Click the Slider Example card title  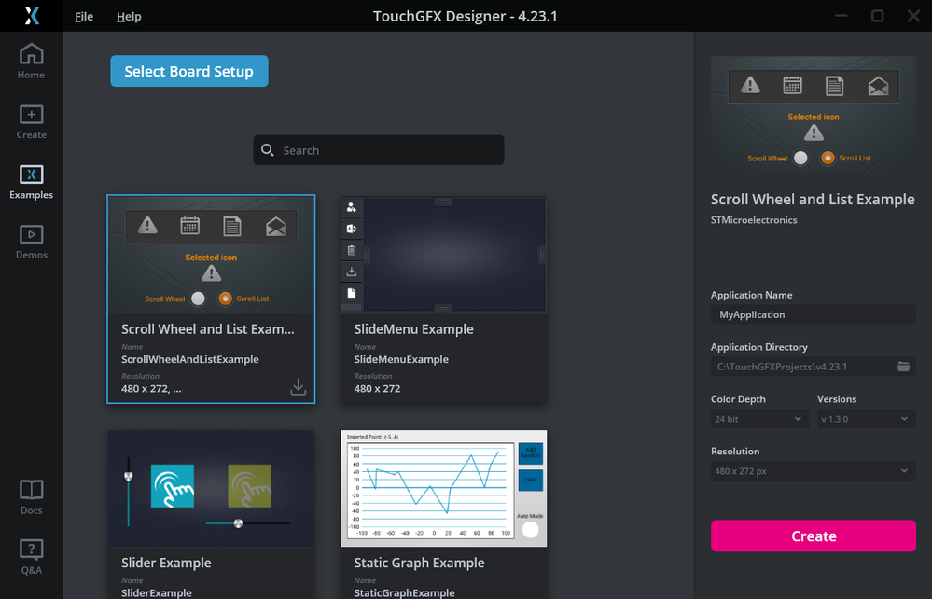[166, 563]
